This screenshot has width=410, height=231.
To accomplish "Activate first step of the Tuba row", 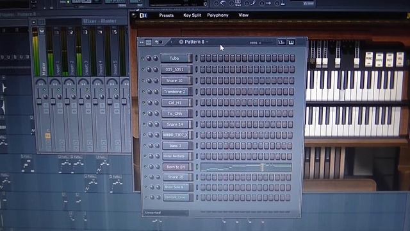I will click(x=202, y=58).
